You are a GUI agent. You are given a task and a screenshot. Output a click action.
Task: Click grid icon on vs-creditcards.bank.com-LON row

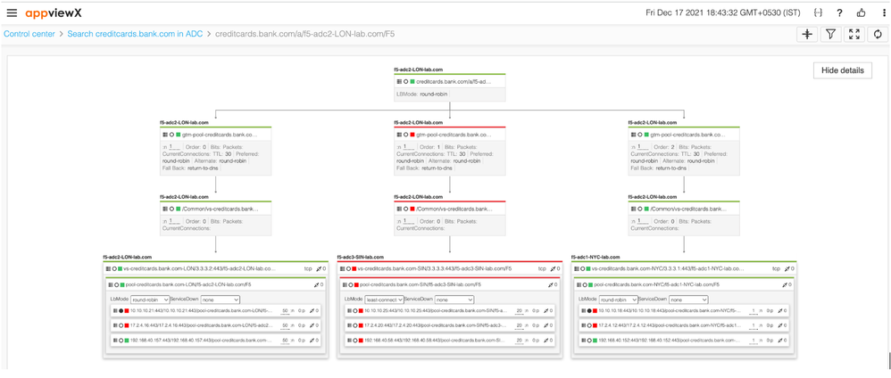(108, 268)
